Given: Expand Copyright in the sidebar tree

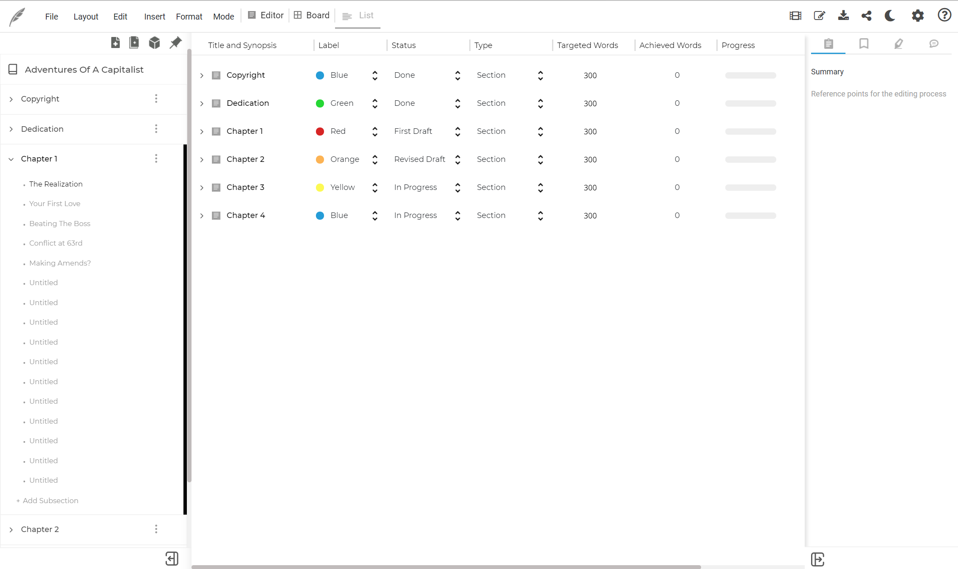Looking at the screenshot, I should click(x=11, y=99).
